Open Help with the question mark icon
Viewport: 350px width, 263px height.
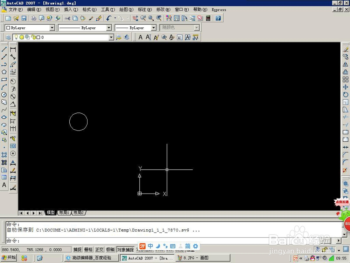(x=218, y=18)
